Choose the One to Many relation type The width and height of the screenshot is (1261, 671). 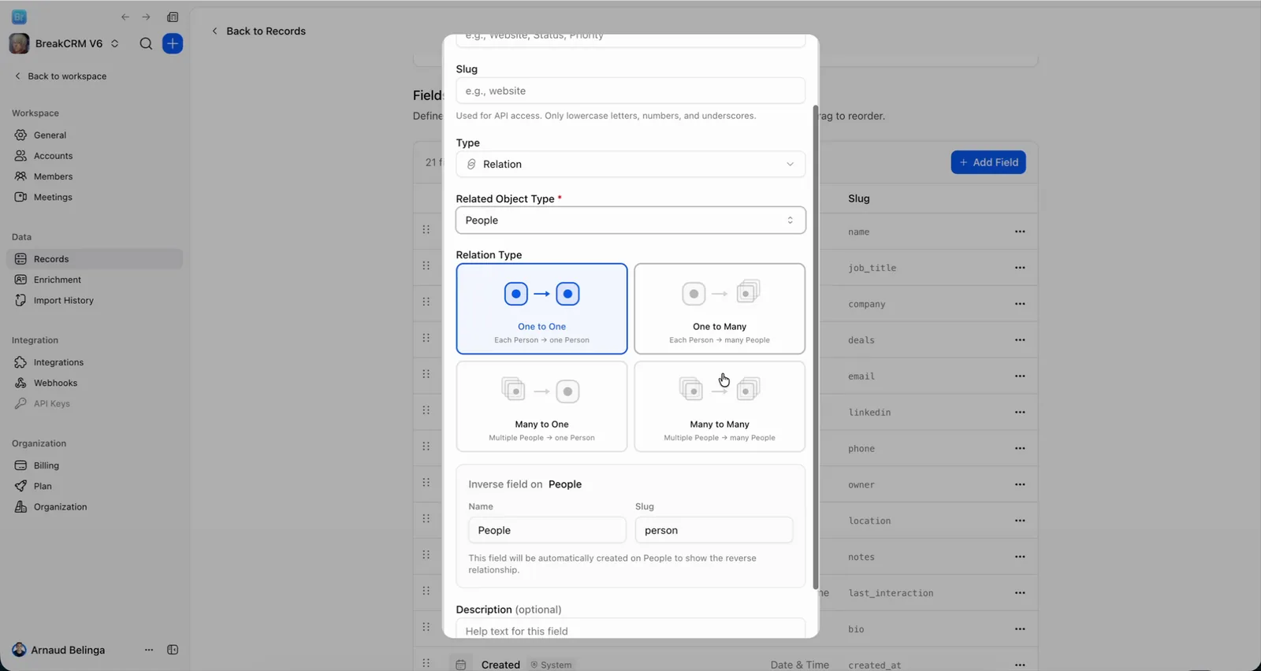pos(720,309)
